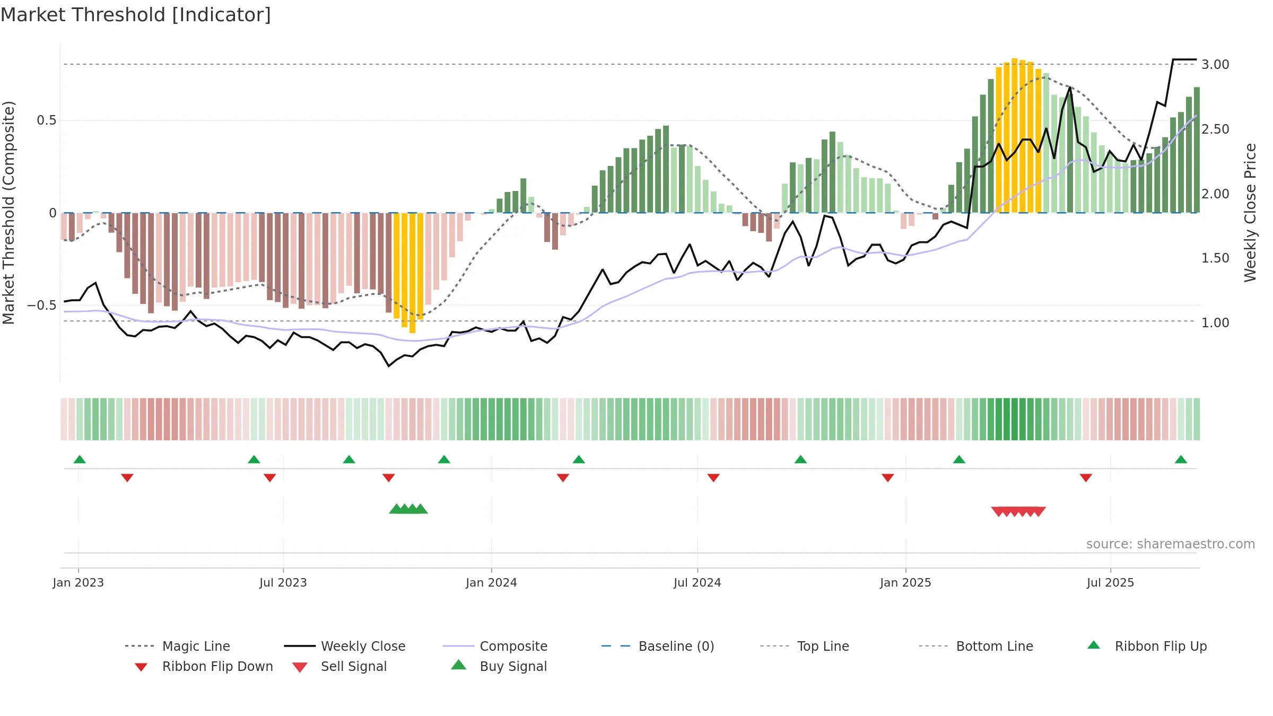The height and width of the screenshot is (716, 1273).
Task: Click the lowest yellow bar below the bottom line
Action: coord(413,273)
